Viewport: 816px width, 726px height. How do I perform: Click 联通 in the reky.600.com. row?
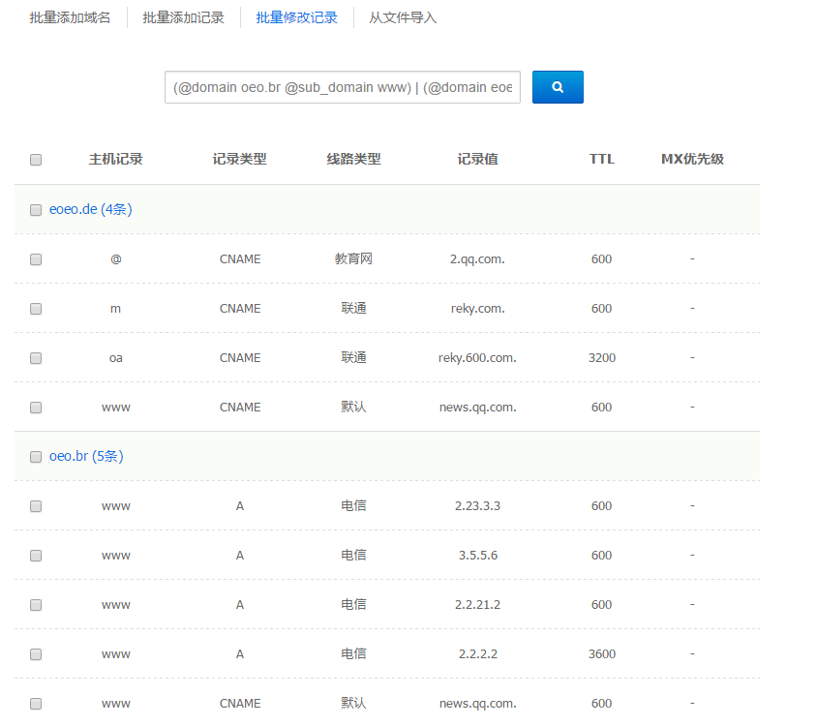[354, 357]
